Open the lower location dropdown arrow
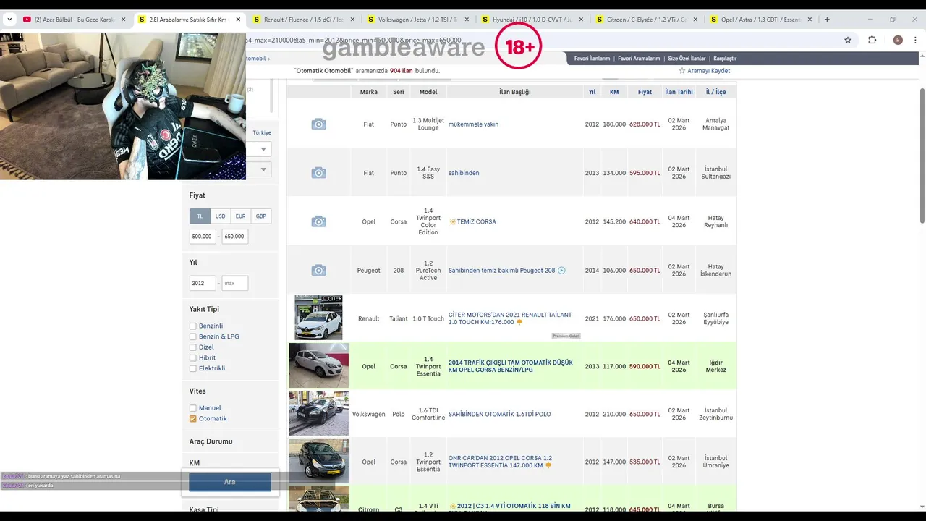The height and width of the screenshot is (521, 926). [263, 169]
